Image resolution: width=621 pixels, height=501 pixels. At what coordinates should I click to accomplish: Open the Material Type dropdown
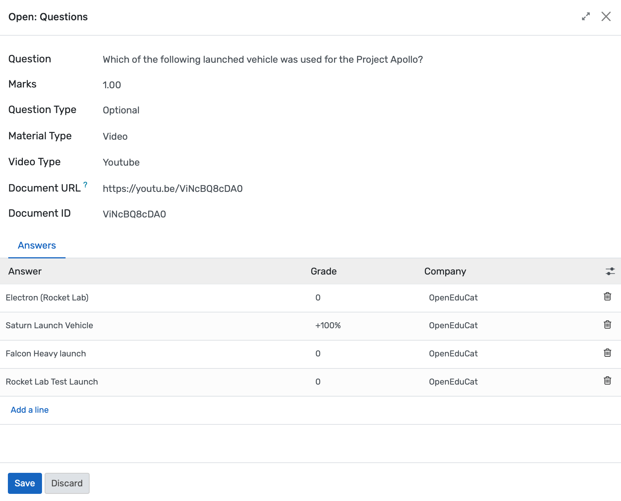[x=115, y=136]
